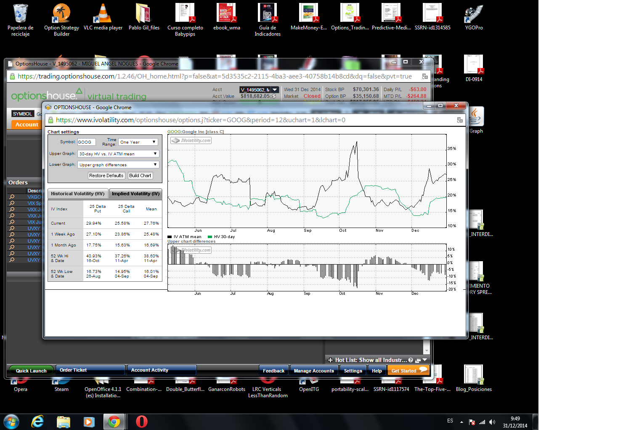
Task: Click the Symbol input field containing GOOG
Action: 87,142
